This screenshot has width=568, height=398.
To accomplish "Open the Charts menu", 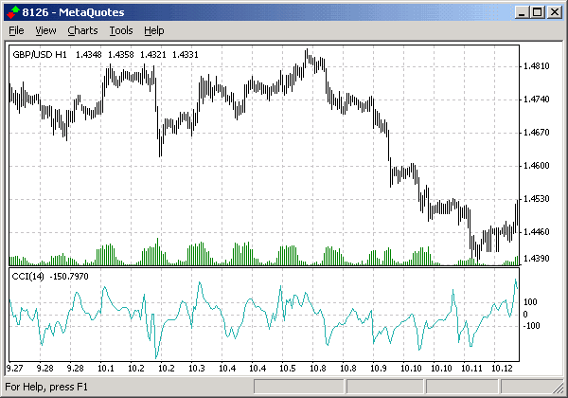I will 82,31.
